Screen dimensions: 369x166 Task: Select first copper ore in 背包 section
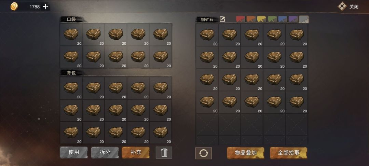(x=71, y=88)
